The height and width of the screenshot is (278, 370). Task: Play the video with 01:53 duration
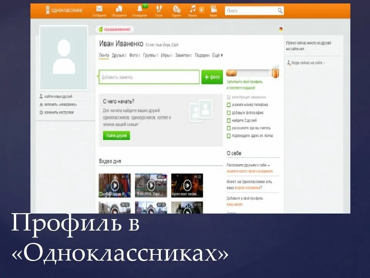click(x=187, y=208)
